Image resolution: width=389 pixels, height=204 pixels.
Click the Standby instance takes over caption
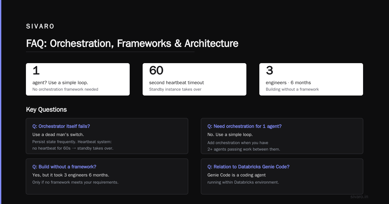tap(175, 89)
